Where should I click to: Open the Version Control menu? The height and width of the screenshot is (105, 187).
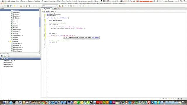pyautogui.click(x=71, y=1)
